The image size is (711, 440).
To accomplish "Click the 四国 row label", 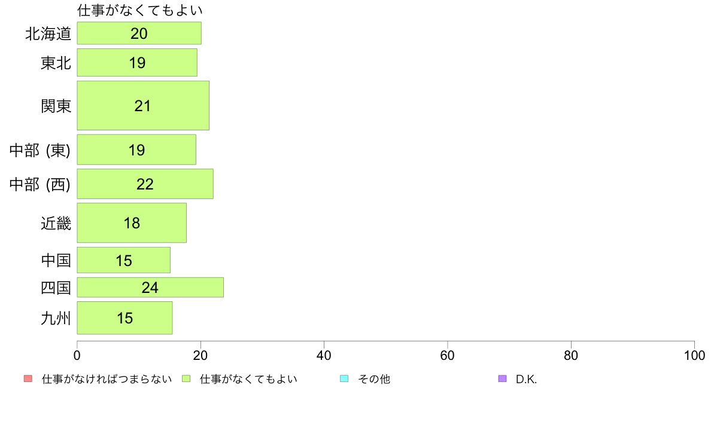I will click(x=56, y=288).
